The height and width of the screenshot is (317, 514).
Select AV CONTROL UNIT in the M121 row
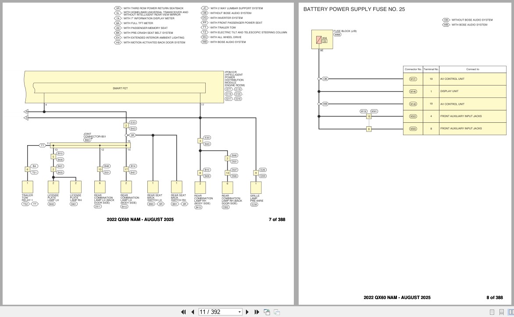[452, 79]
